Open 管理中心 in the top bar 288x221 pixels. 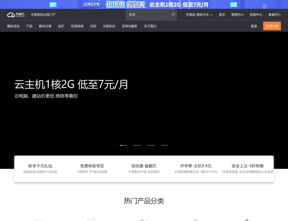237,15
